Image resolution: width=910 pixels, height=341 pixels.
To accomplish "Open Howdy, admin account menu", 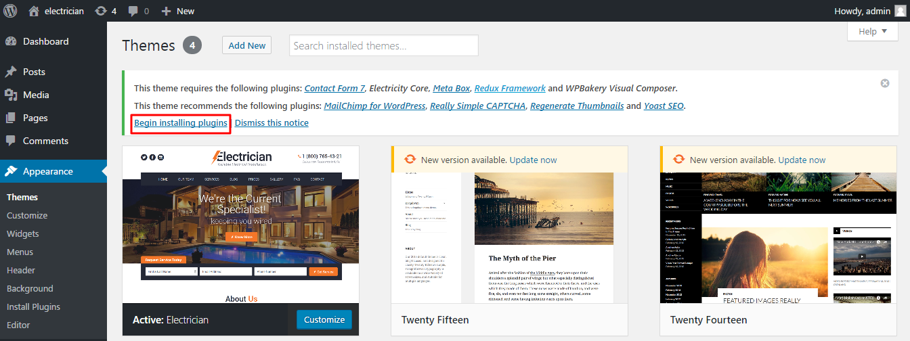I will [870, 11].
